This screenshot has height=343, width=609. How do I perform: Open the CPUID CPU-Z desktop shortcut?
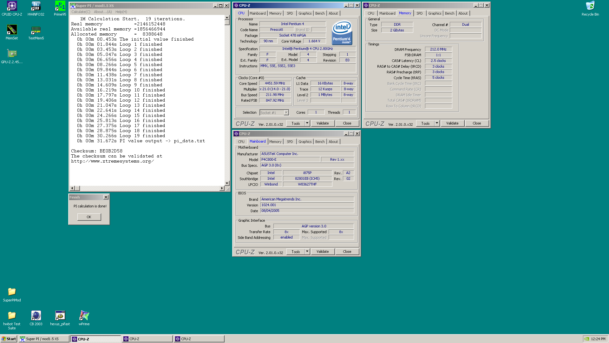[12, 8]
